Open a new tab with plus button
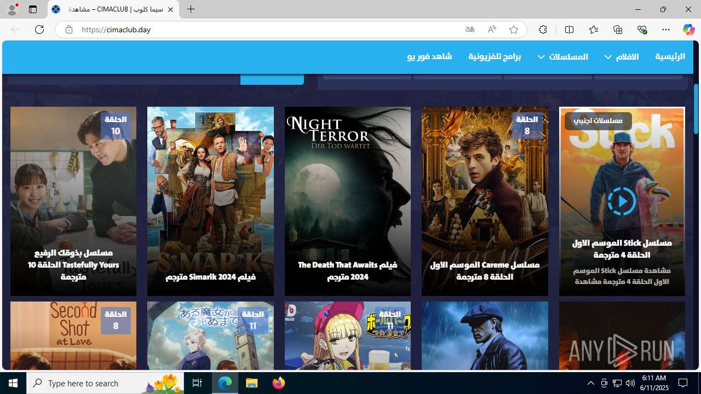701x394 pixels. tap(191, 9)
